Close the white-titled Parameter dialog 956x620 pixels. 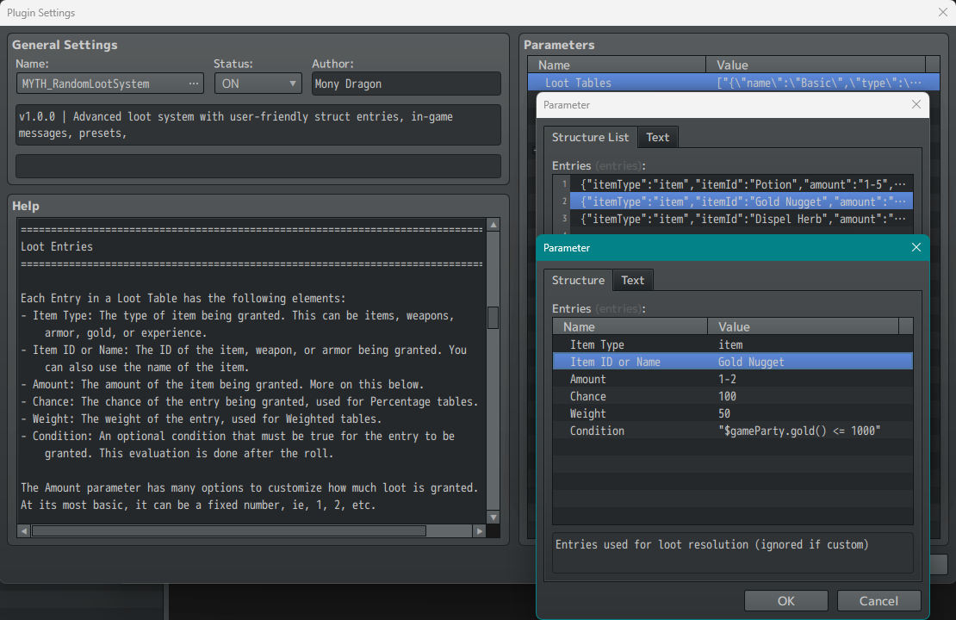pos(916,104)
